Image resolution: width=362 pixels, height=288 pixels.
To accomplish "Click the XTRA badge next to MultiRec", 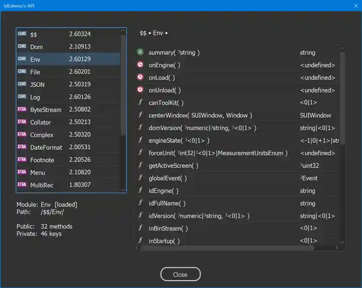I will (22, 184).
